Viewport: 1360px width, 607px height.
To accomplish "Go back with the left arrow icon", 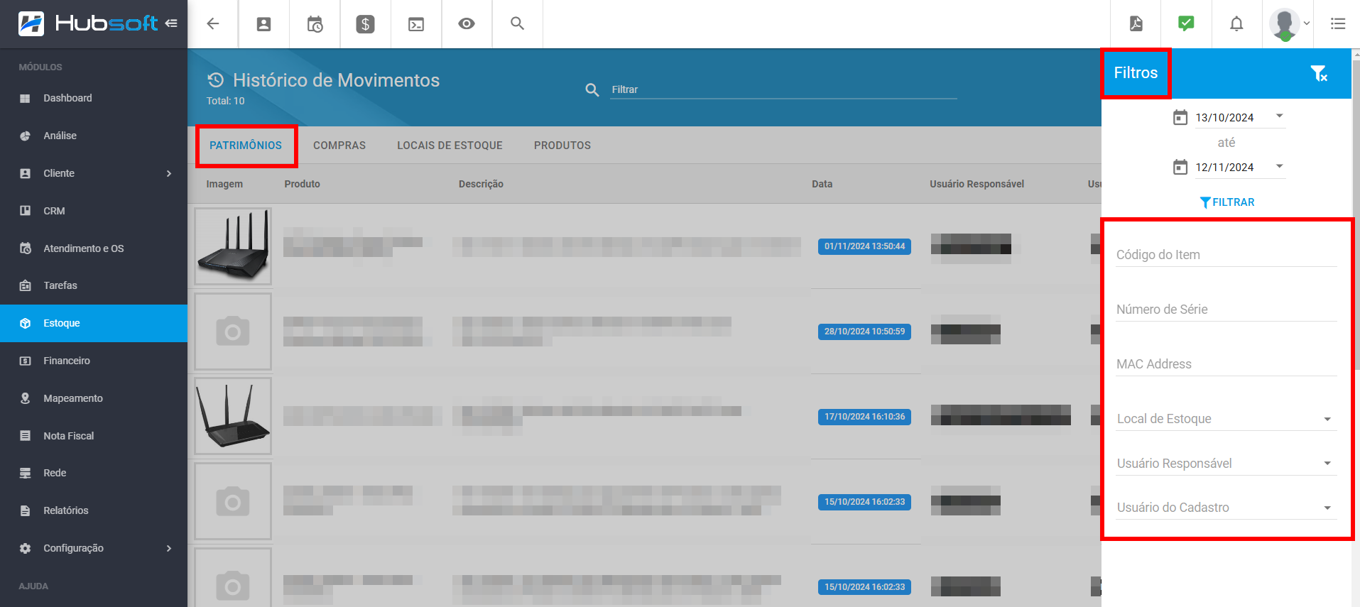I will [x=213, y=24].
